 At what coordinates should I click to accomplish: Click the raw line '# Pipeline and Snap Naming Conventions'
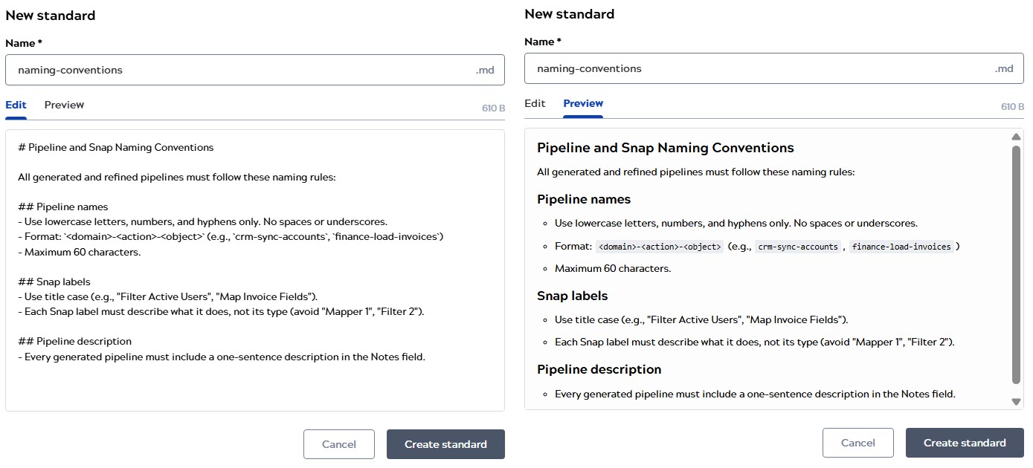(115, 147)
